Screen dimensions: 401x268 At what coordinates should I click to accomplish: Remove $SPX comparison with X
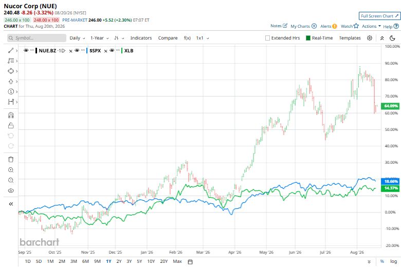click(105, 51)
